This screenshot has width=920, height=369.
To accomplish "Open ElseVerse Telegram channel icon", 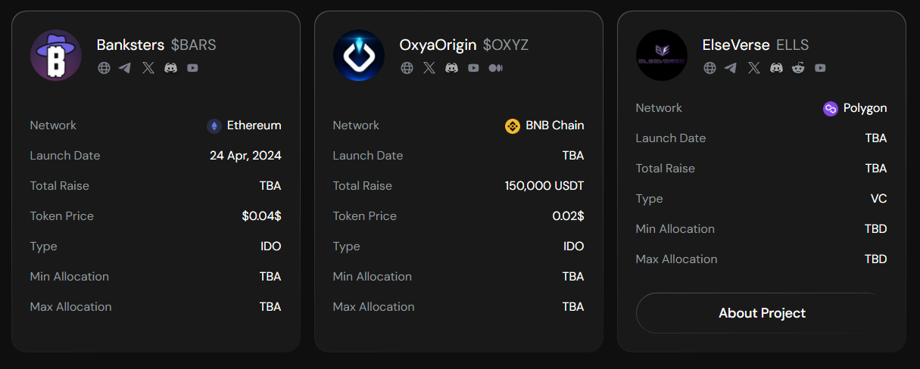I will pos(731,68).
